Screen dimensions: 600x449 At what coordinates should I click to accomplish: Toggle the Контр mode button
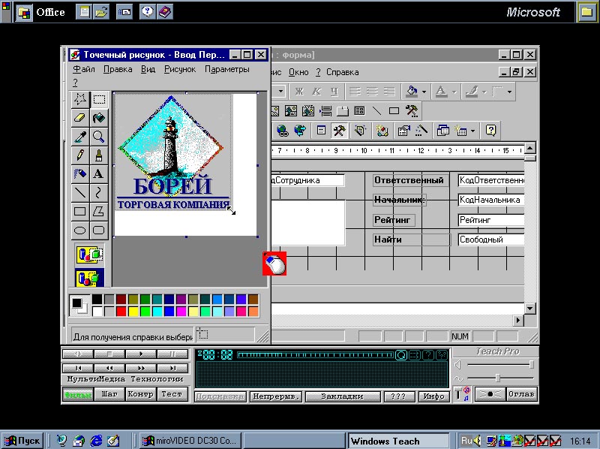(x=141, y=394)
